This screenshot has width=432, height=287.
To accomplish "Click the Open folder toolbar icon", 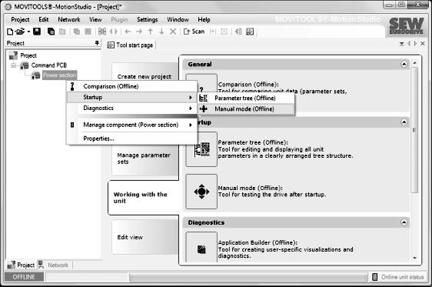I will pyautogui.click(x=20, y=32).
